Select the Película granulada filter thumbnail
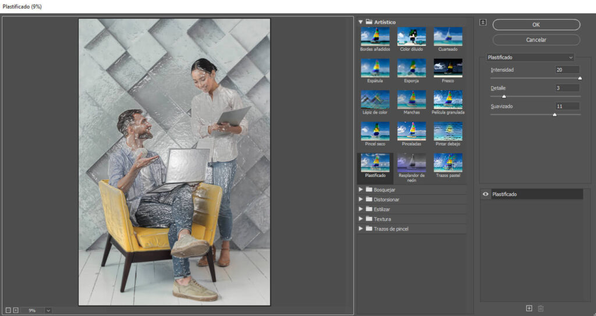 point(448,100)
